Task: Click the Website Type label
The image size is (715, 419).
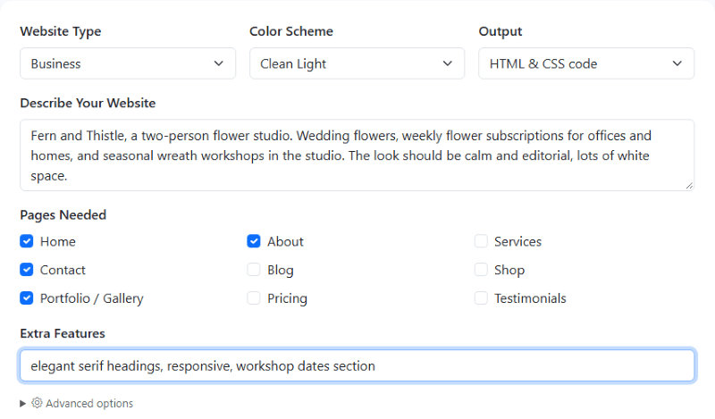Action: [61, 31]
